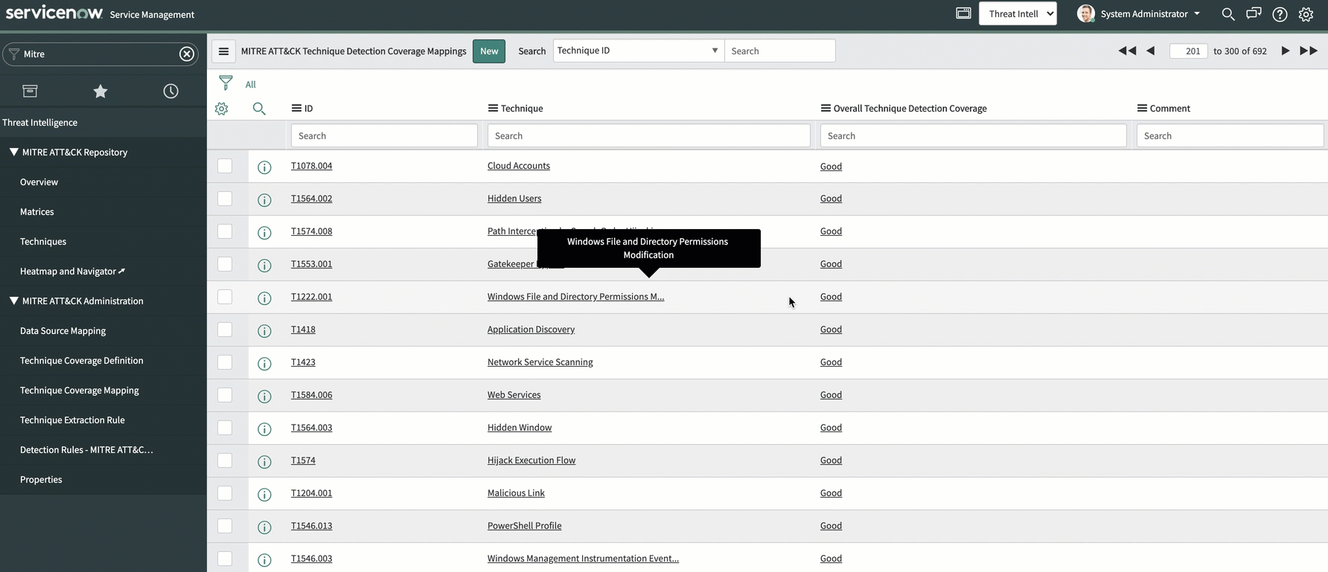Open Comment column options menu icon

tap(1142, 108)
